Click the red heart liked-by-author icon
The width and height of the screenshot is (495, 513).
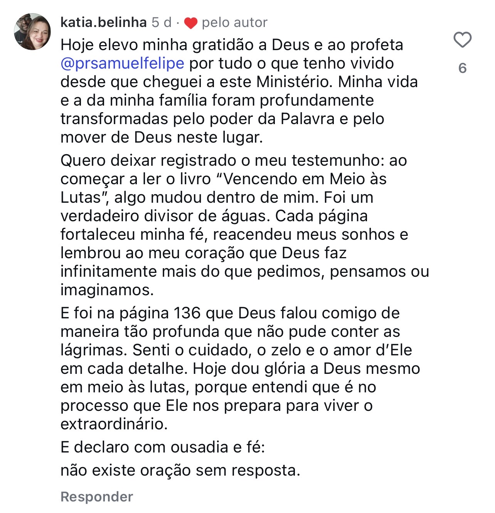coord(190,23)
